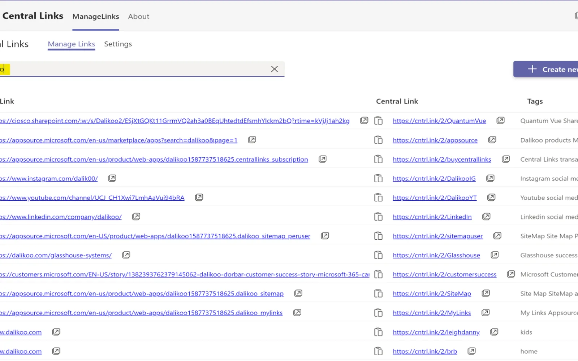This screenshot has width=578, height=361.
Task: Copy the LinkedIn central link
Action: [378, 217]
